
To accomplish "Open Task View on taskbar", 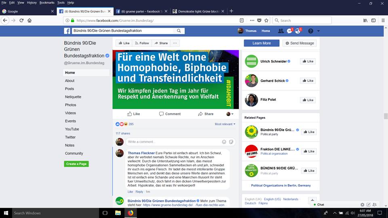I will [105, 213].
